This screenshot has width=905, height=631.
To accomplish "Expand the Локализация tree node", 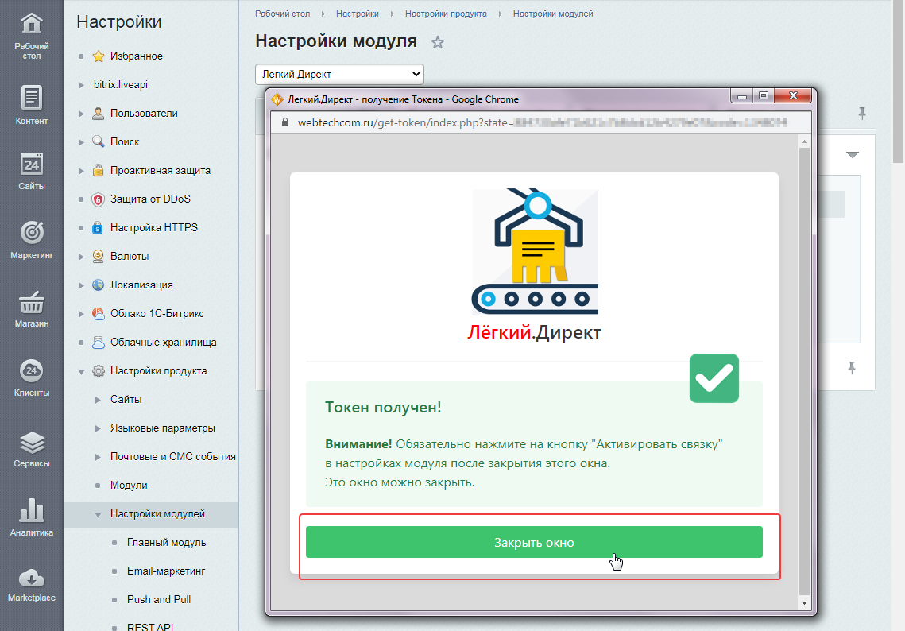I will [81, 285].
